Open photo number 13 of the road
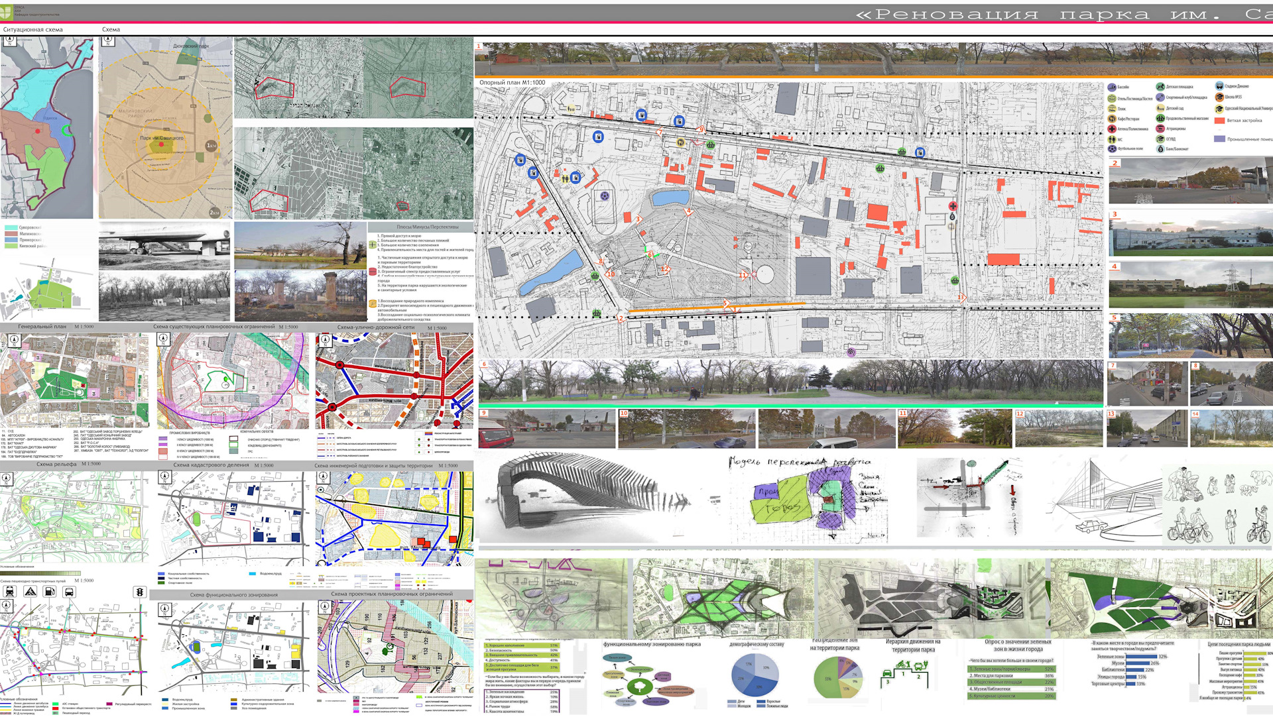The height and width of the screenshot is (717, 1273). tap(1147, 429)
